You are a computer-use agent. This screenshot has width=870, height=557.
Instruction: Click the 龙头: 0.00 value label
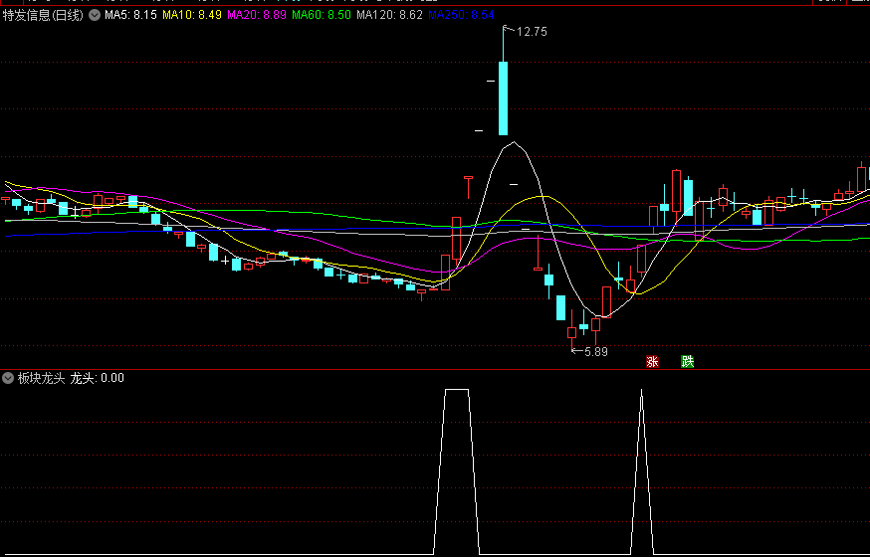pos(98,378)
